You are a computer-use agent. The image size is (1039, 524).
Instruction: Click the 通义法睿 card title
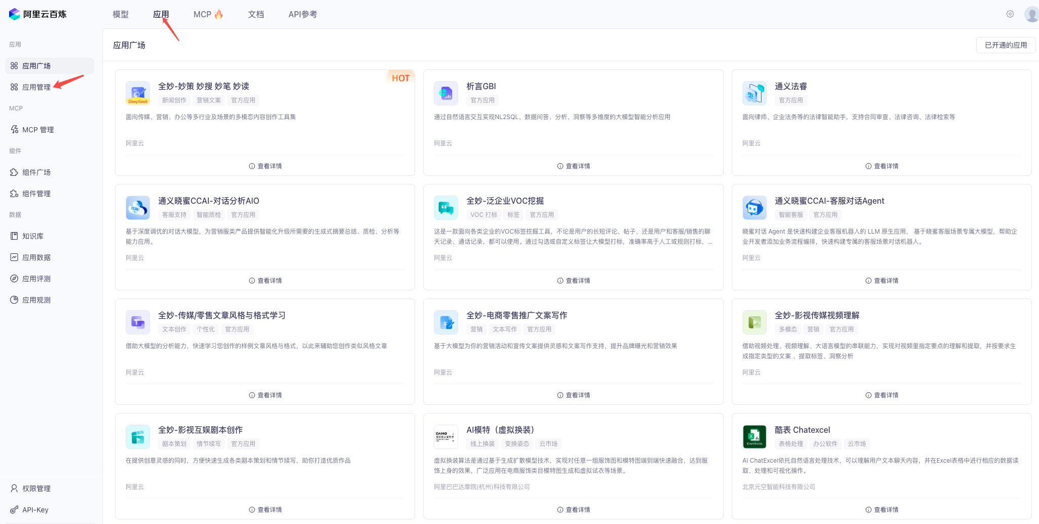(x=791, y=87)
